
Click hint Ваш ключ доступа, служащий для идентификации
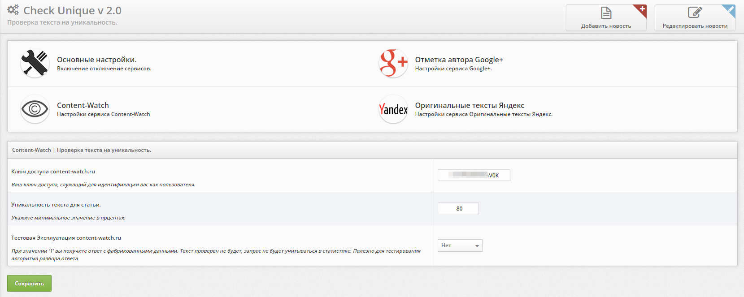pos(103,185)
